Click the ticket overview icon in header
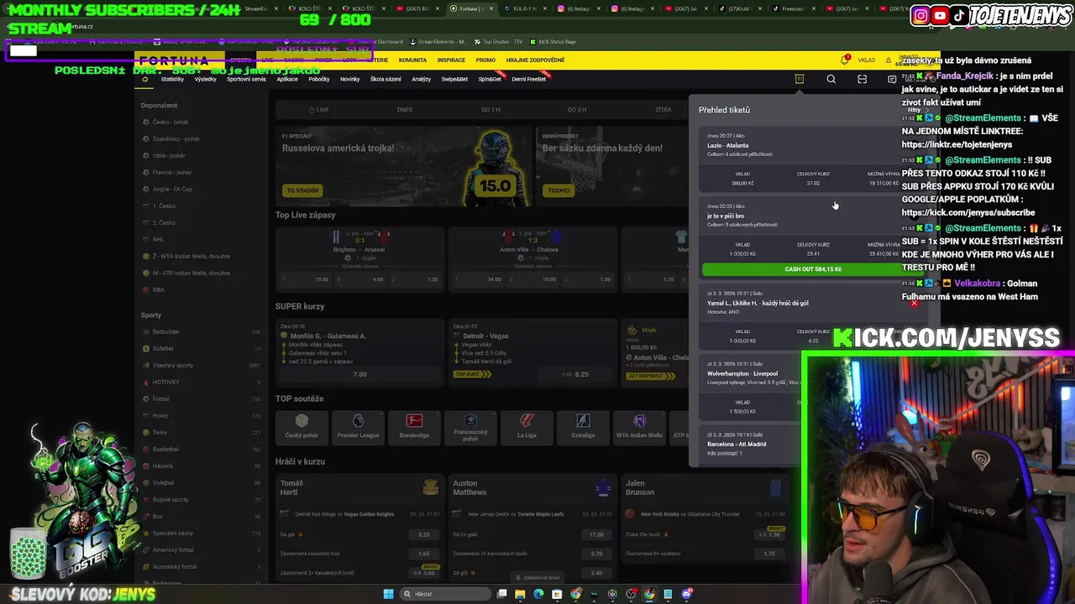This screenshot has width=1075, height=604. tap(800, 79)
